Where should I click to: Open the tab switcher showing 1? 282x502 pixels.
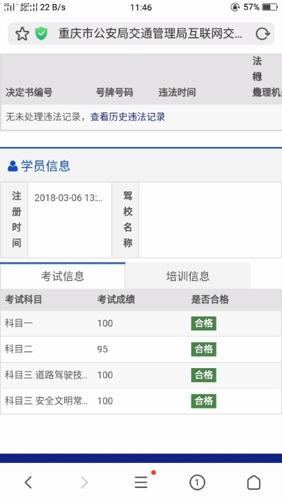point(197,482)
